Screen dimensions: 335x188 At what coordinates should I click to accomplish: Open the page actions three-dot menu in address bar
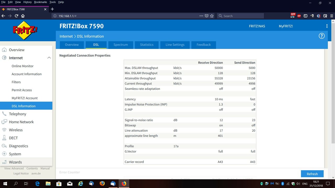(201, 16)
